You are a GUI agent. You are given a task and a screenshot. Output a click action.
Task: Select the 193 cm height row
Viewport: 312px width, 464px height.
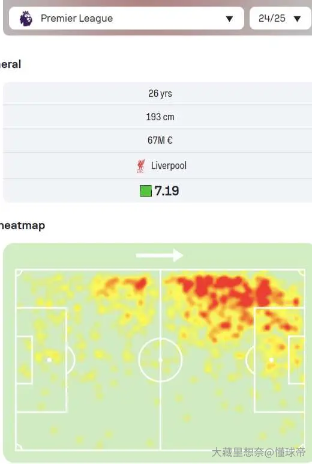tap(157, 117)
